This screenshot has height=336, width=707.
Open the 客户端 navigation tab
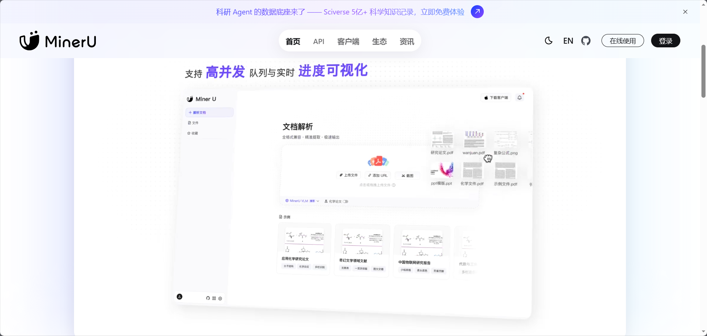348,41
